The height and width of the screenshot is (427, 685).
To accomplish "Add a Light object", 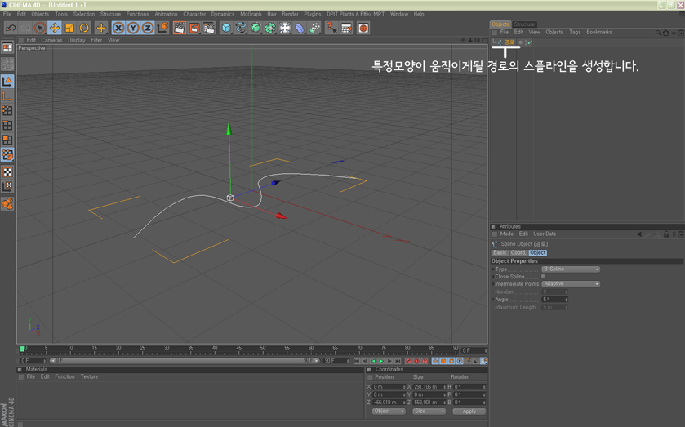I will (x=285, y=28).
